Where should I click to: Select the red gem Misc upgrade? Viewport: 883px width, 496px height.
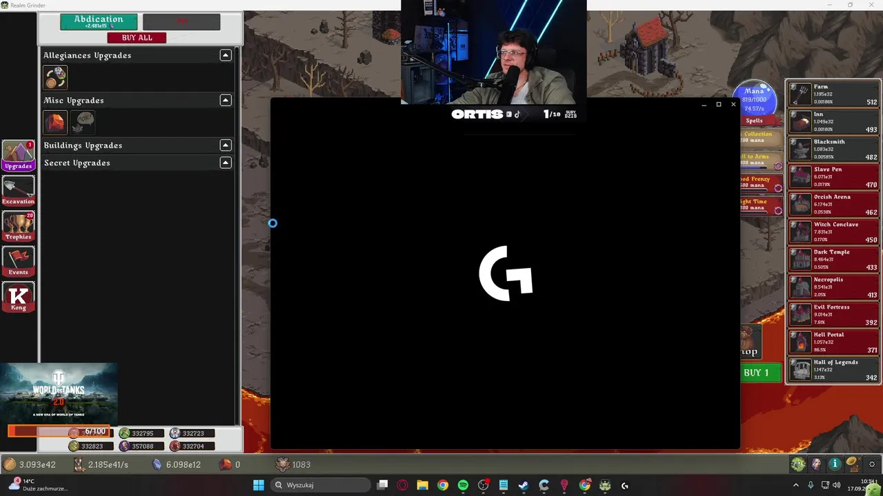point(55,122)
